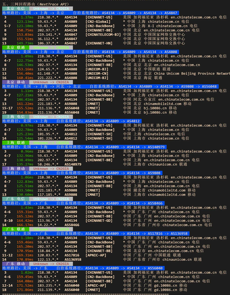The width and height of the screenshot is (230, 295).
Task: Click the IP '106.37.*.*'
Action: tap(48, 43)
